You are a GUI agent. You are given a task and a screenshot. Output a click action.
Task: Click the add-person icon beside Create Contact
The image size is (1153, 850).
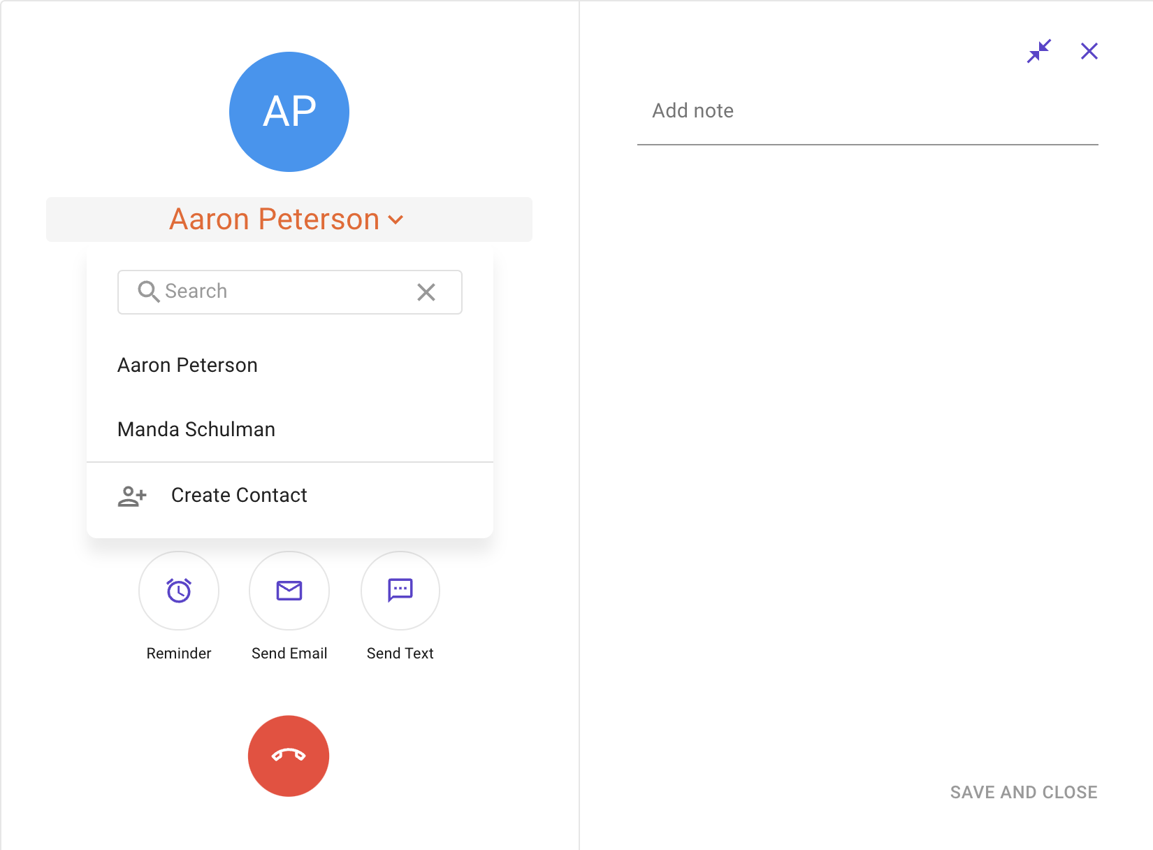tap(132, 496)
